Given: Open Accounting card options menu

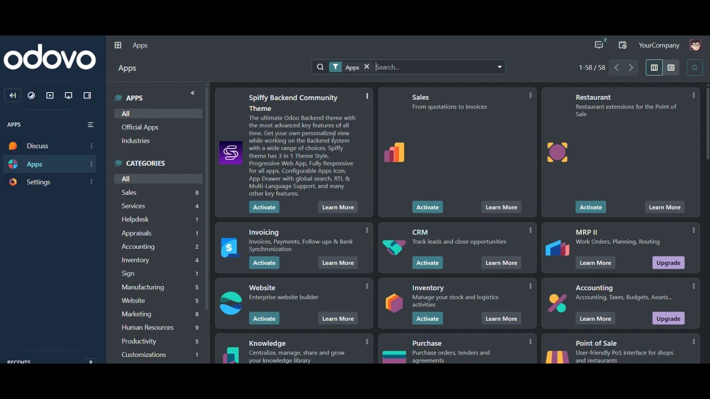Looking at the screenshot, I should click(693, 287).
